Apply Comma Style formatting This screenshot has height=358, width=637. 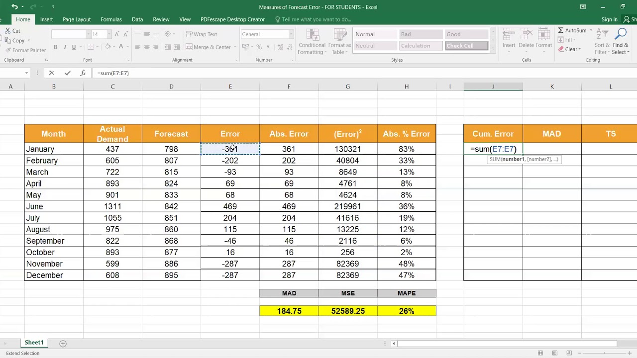(268, 47)
